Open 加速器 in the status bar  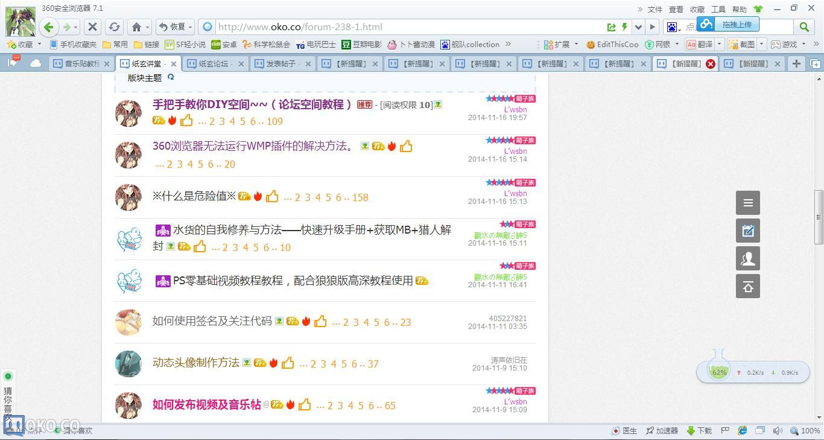point(662,431)
